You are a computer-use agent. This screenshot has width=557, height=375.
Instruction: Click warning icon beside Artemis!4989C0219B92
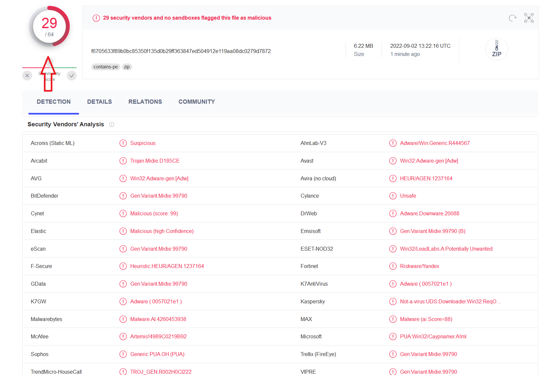pos(123,336)
